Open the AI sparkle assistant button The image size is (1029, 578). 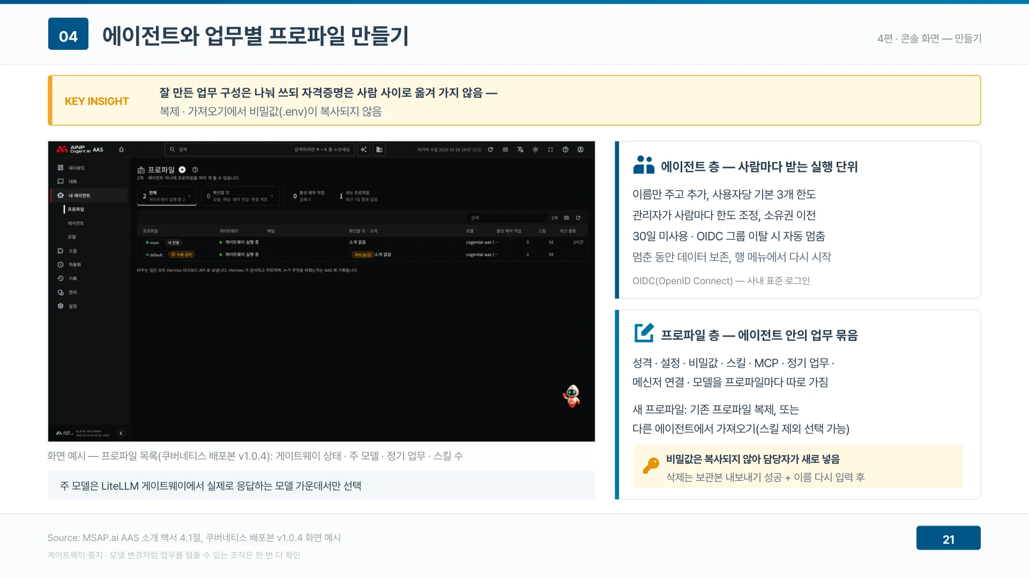(364, 150)
